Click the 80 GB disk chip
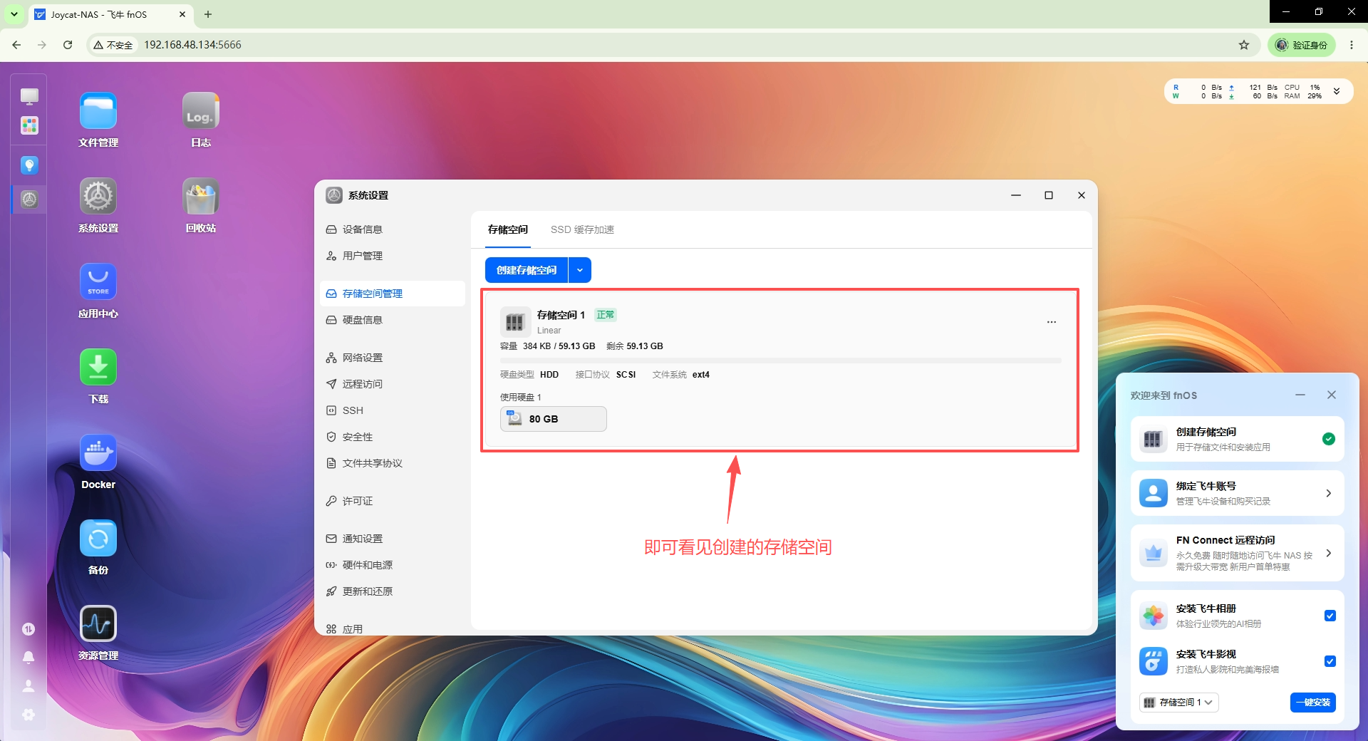This screenshot has height=741, width=1368. tap(554, 419)
